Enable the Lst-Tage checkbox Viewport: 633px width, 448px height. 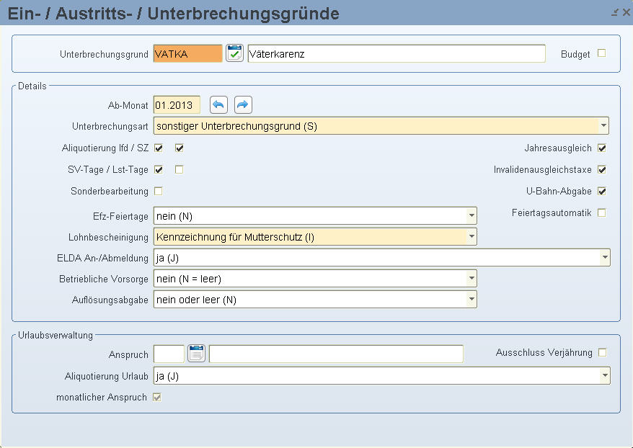pyautogui.click(x=180, y=169)
